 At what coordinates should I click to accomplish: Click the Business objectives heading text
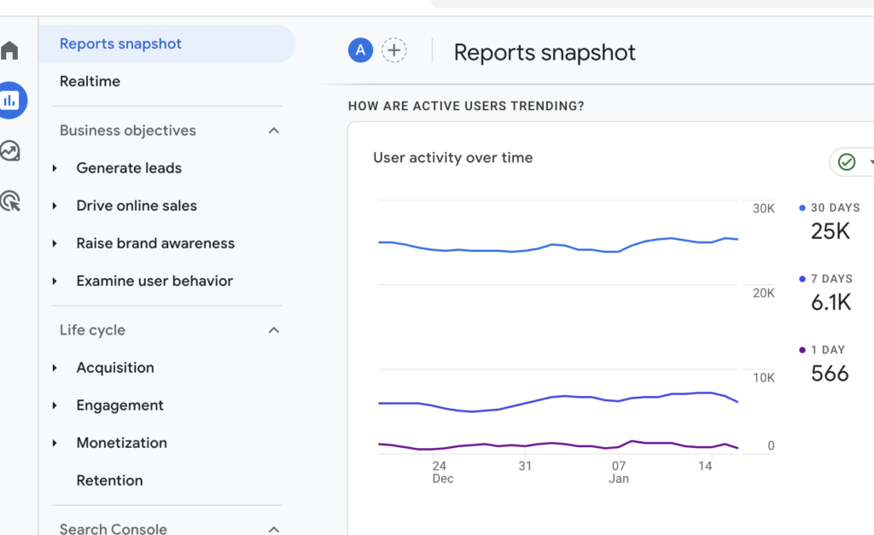click(x=128, y=131)
